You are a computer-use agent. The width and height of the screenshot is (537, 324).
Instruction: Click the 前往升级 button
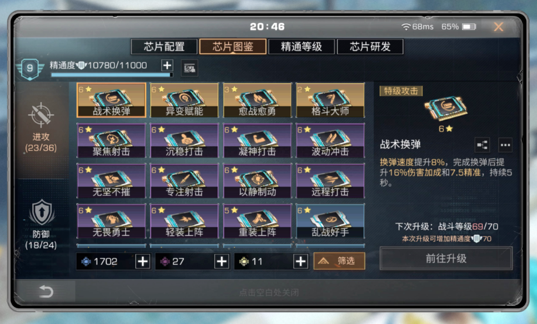pos(446,259)
